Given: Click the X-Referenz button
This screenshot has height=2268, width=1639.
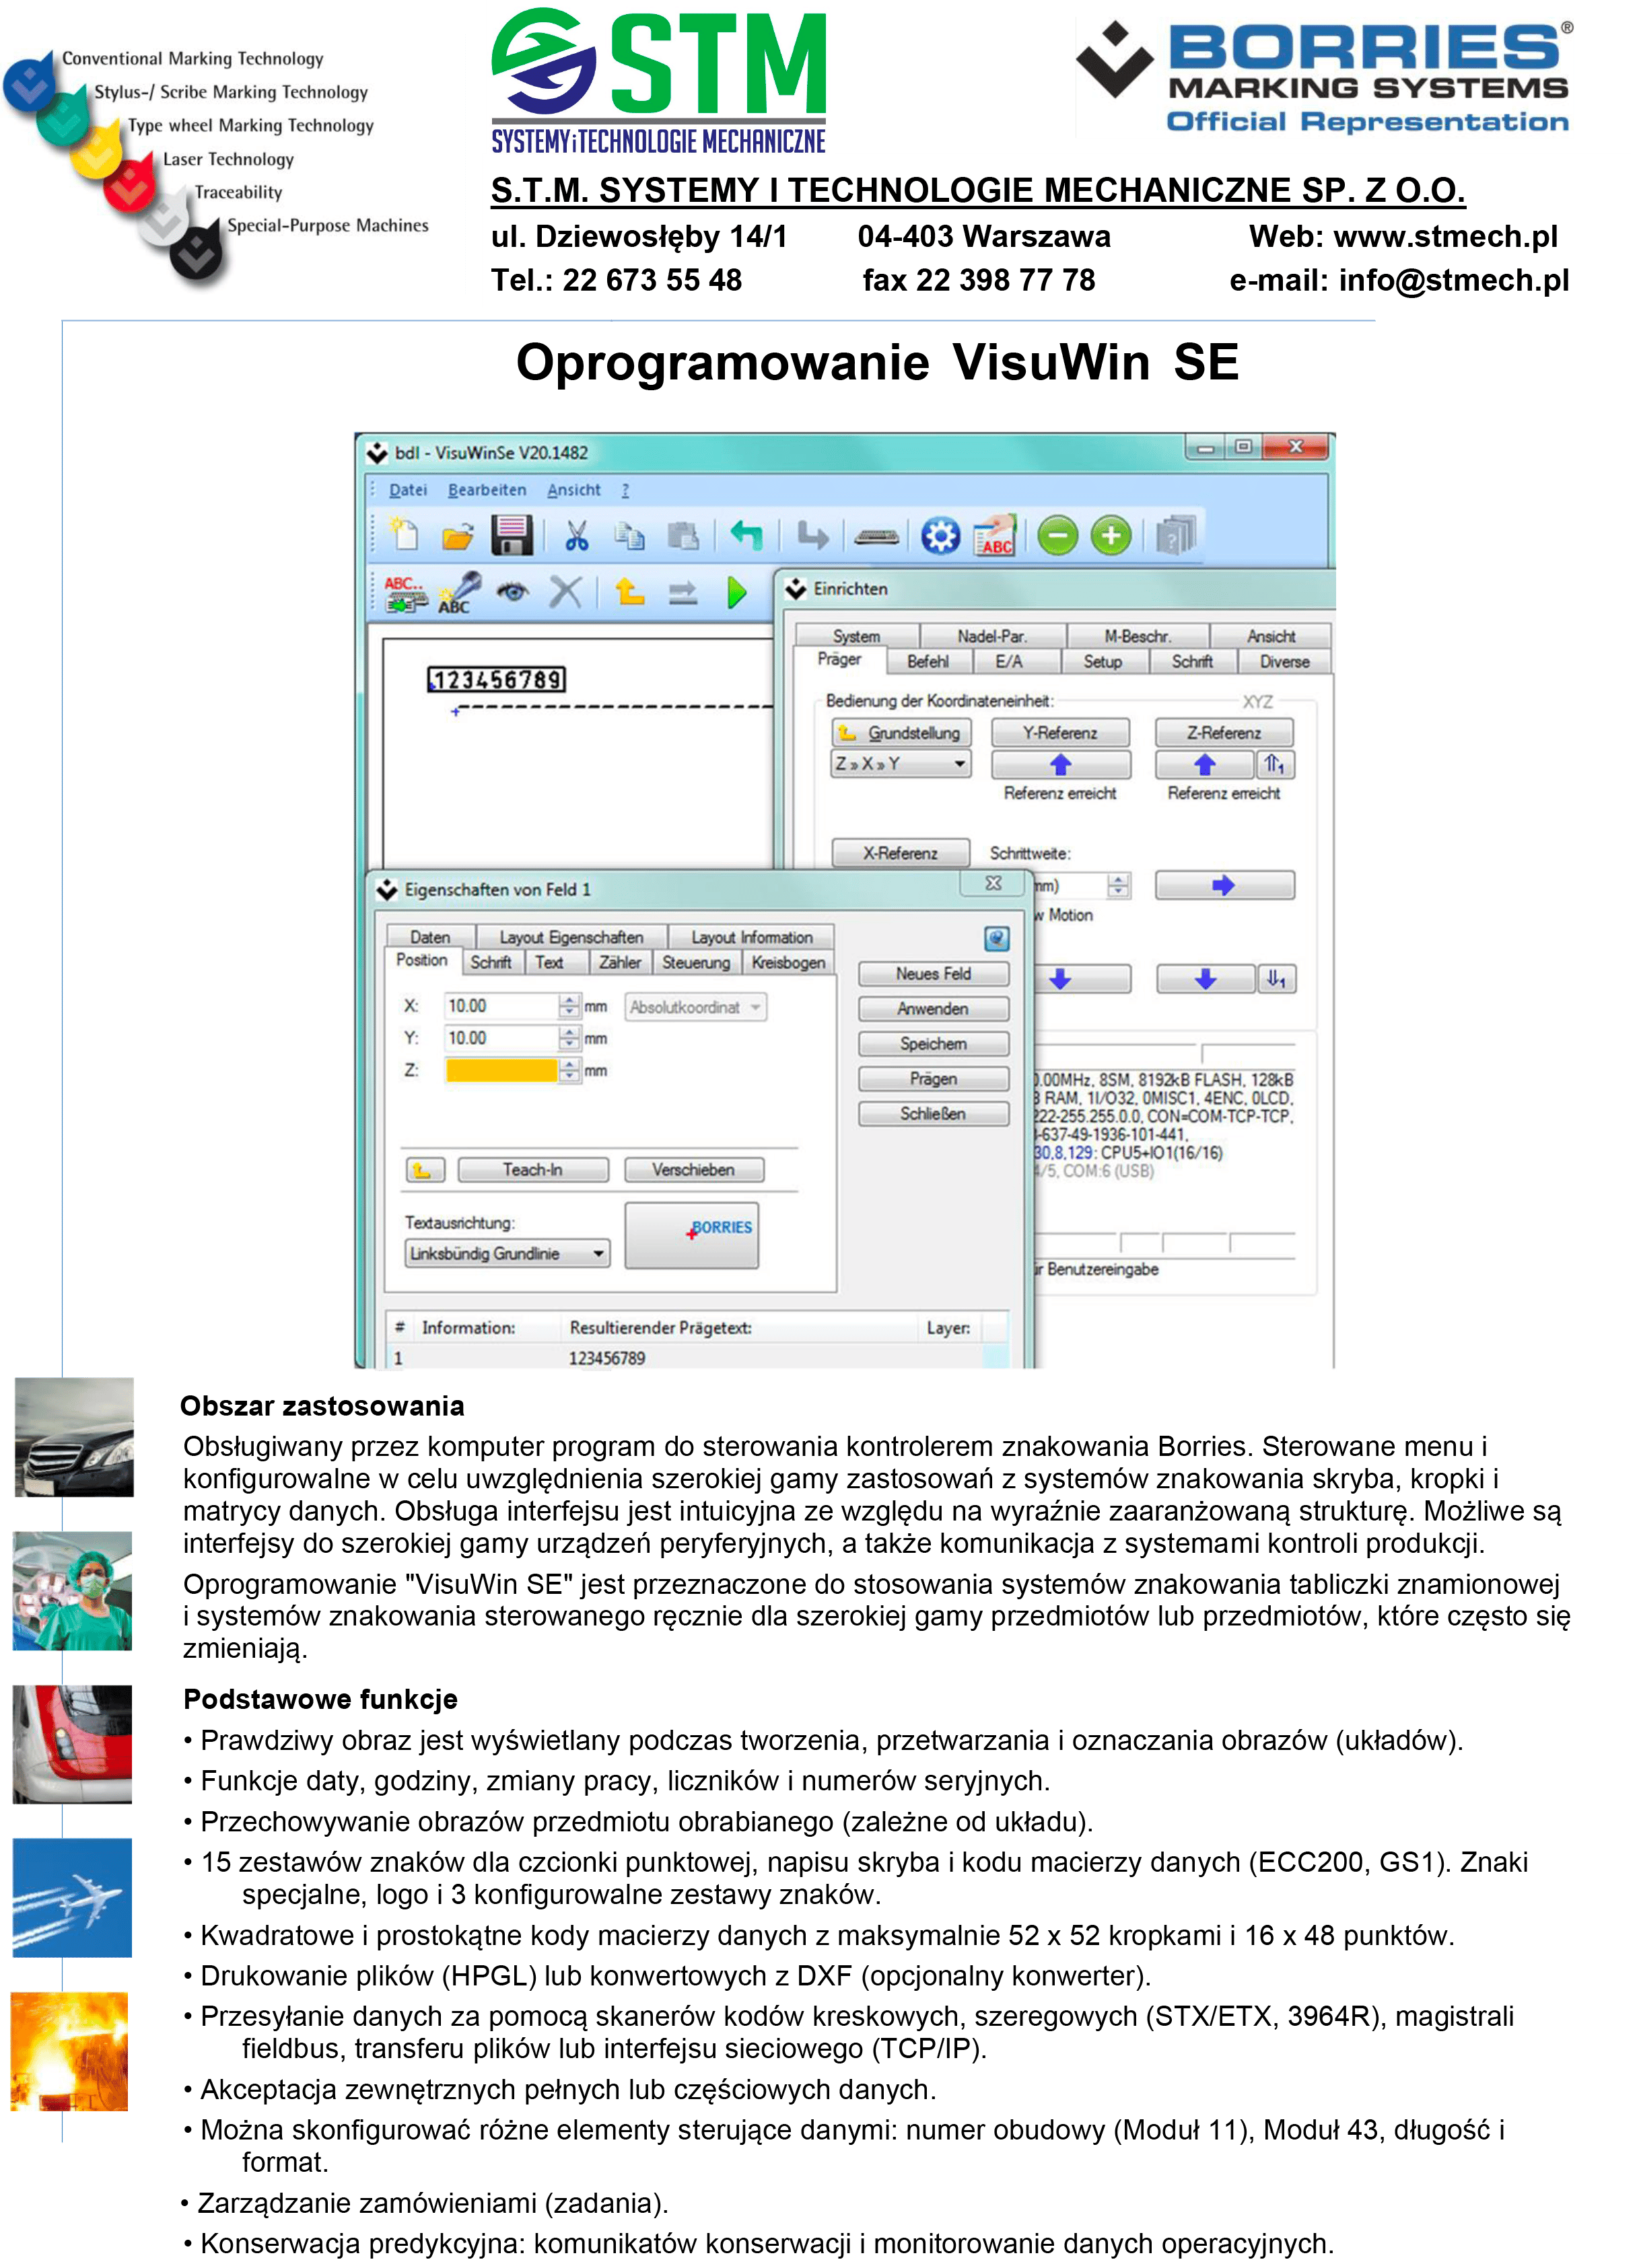Looking at the screenshot, I should click(901, 853).
